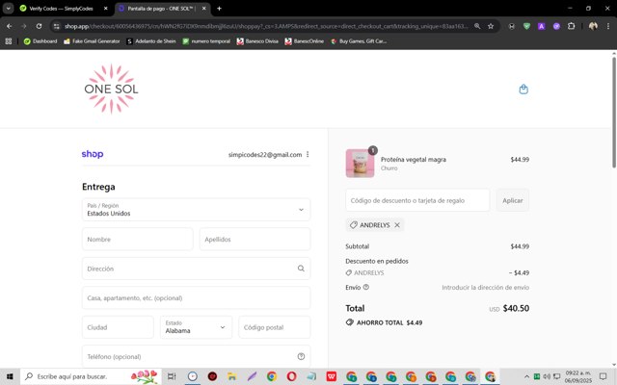617x385 pixels.
Task: Focus the Apellidos input field
Action: coord(255,239)
